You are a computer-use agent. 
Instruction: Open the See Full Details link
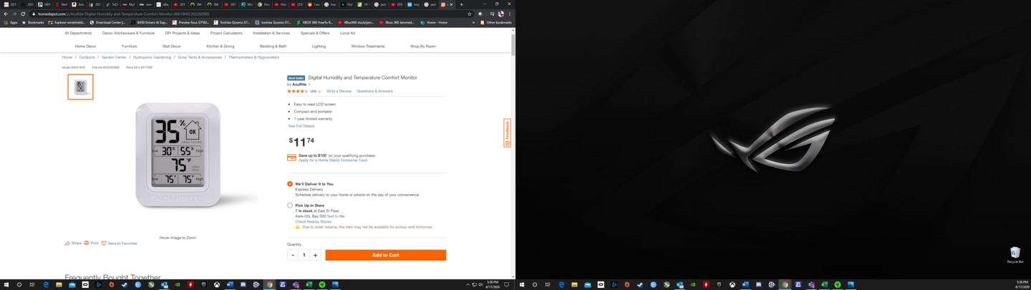301,126
